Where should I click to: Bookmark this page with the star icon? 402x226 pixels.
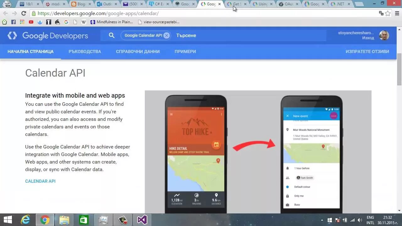tap(388, 13)
